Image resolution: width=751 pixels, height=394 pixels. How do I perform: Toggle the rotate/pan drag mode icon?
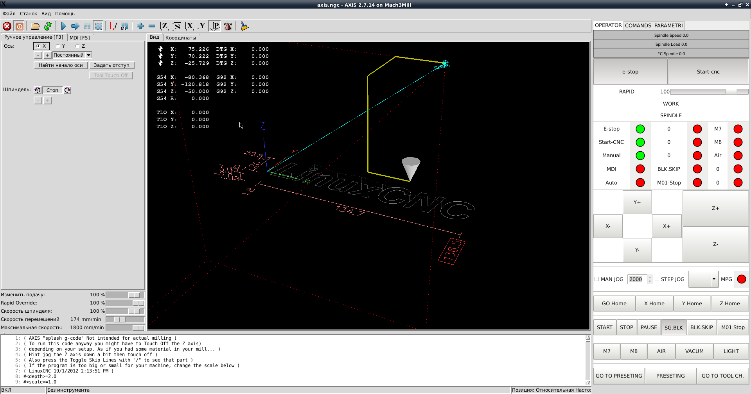pos(228,26)
